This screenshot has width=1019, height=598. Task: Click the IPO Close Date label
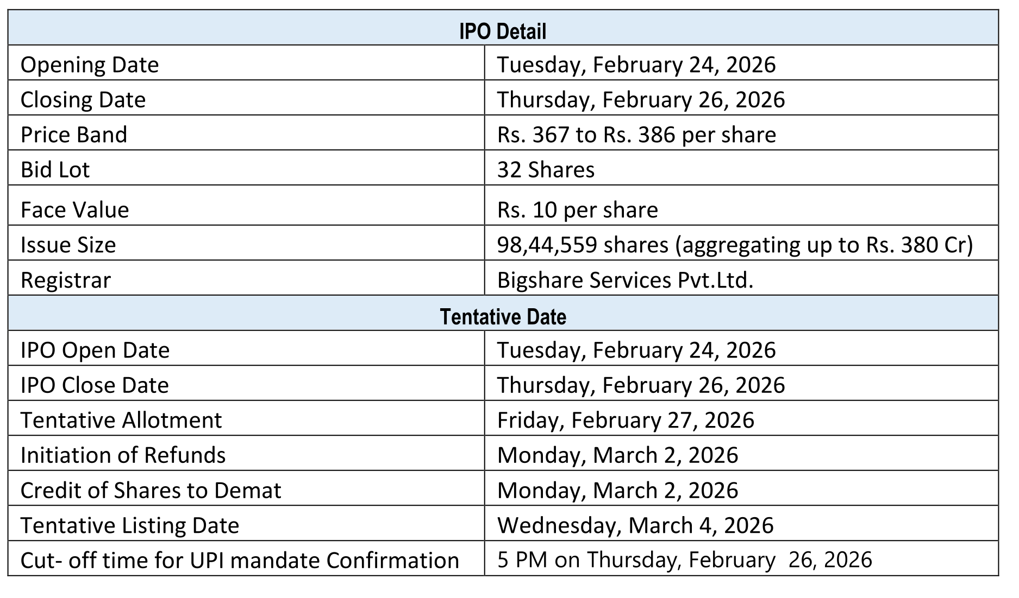click(95, 385)
